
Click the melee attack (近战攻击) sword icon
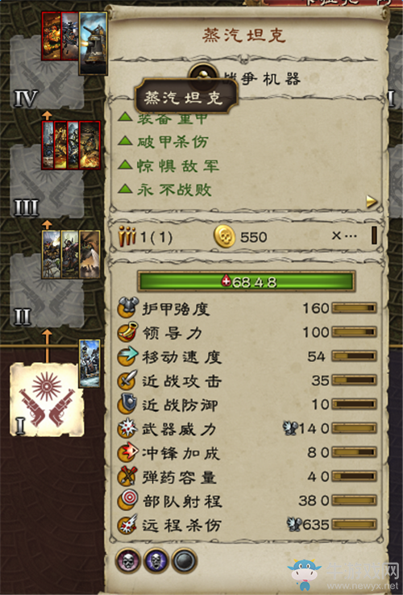127,381
